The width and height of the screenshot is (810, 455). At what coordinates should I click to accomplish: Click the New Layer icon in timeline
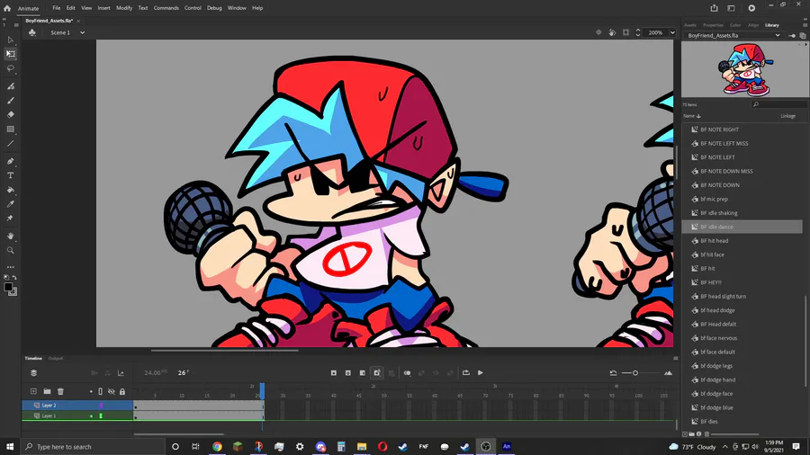[33, 391]
